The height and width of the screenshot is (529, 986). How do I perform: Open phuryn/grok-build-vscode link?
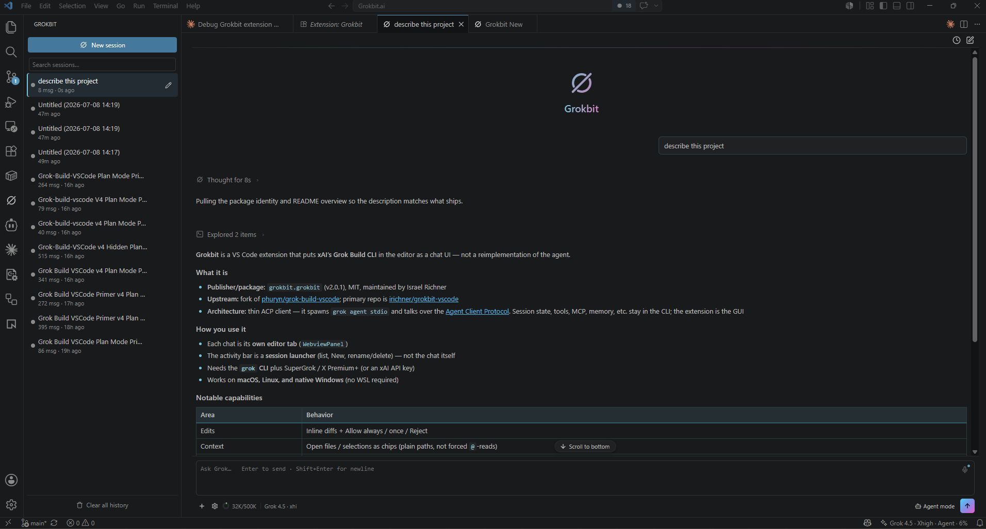tap(300, 299)
